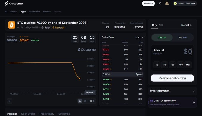
Task: Click reward icon beside 1.471¢ price
Action: (110, 89)
